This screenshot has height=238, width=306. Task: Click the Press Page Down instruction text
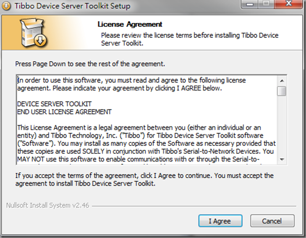click(90, 64)
